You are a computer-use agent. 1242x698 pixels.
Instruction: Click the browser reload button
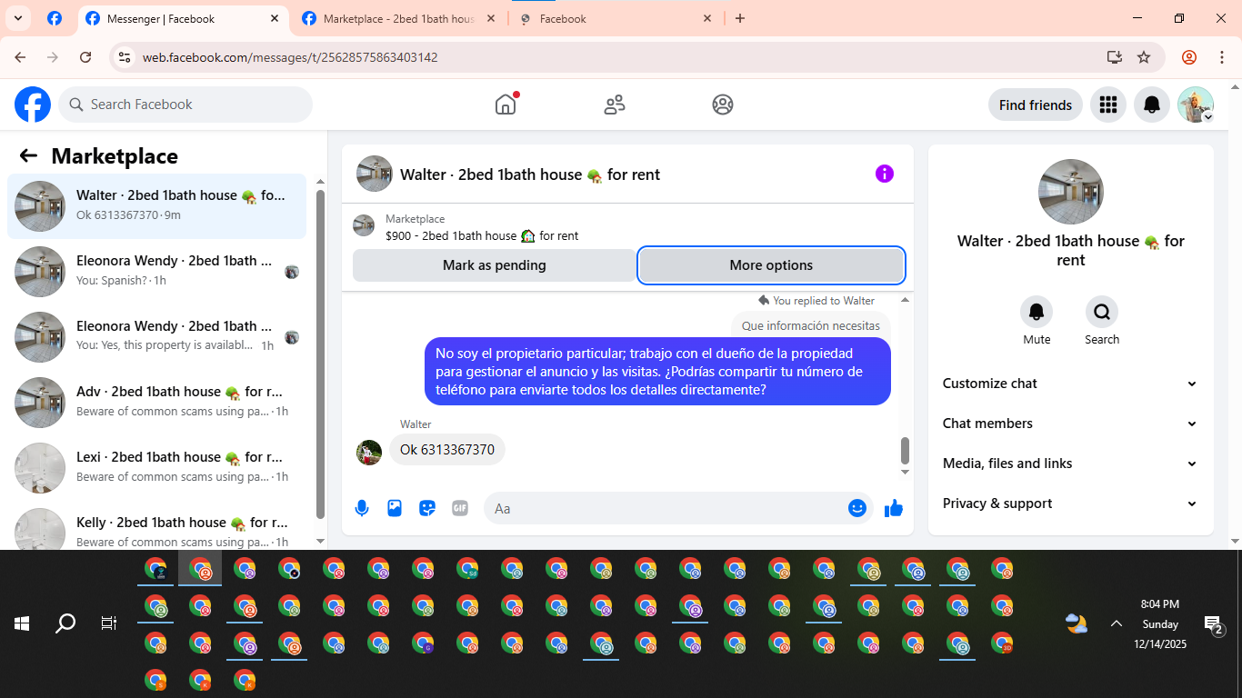pyautogui.click(x=85, y=57)
